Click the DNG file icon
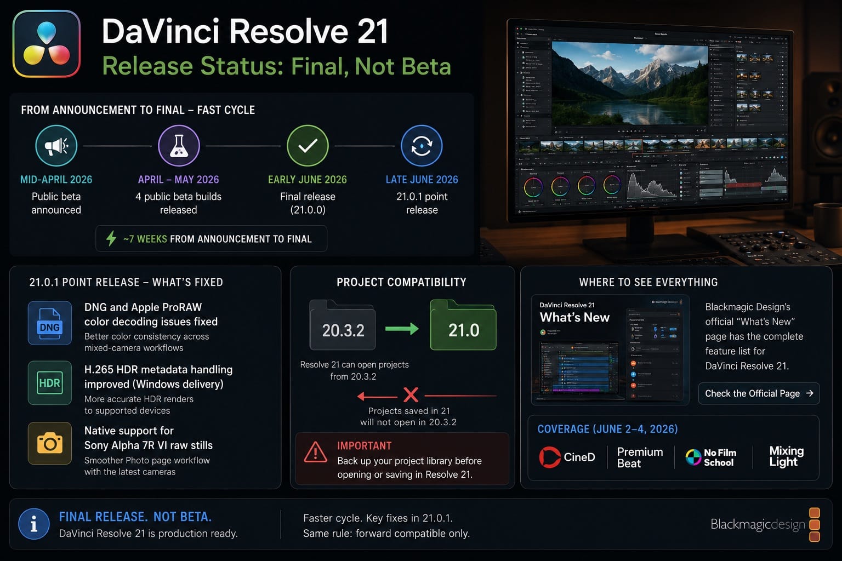Screen dimensions: 842x561 49,323
